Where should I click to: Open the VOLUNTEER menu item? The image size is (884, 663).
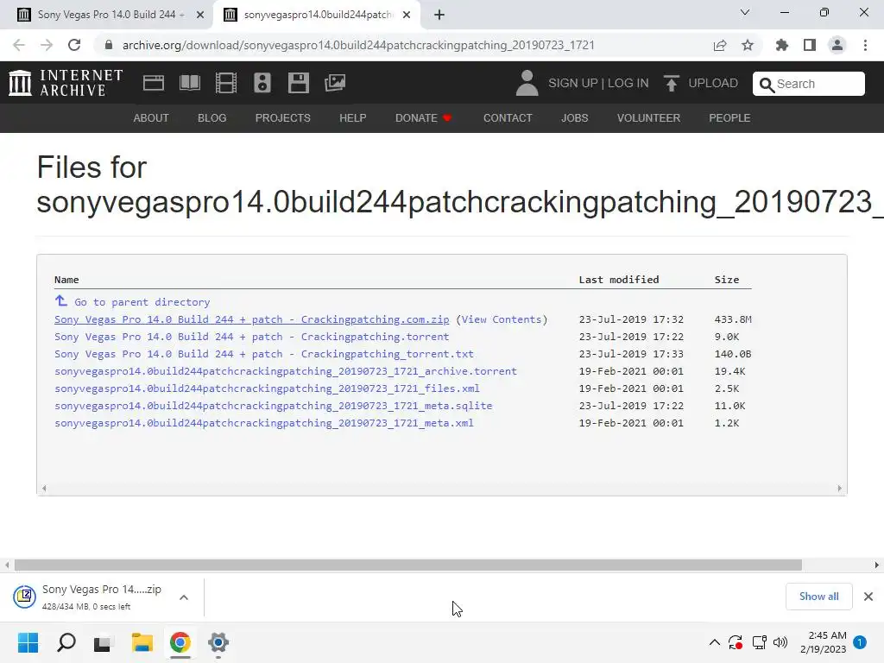(x=648, y=117)
